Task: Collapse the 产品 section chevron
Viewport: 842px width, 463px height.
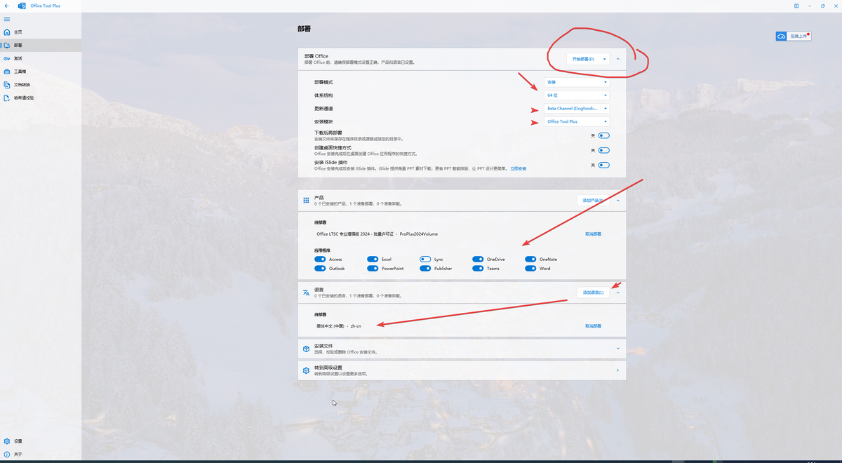Action: (x=618, y=201)
